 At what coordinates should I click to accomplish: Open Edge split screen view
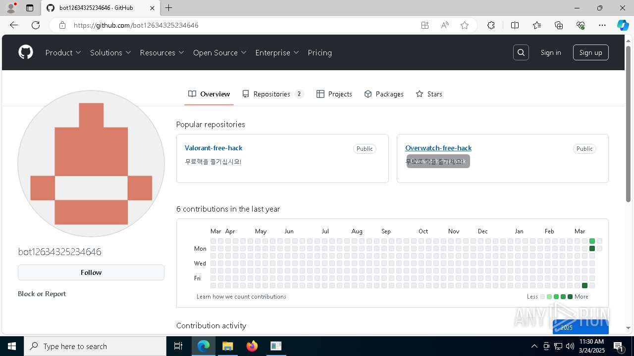pyautogui.click(x=515, y=25)
